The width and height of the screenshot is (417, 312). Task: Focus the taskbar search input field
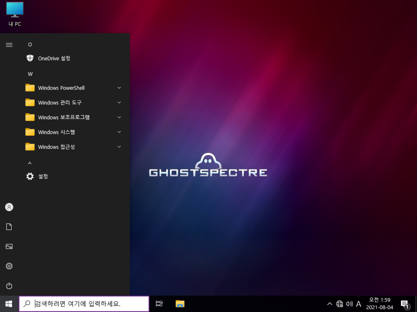pos(84,304)
